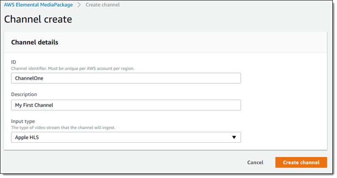Viewport: 337px width, 178px height.
Task: Click the Input type label
Action: [23, 121]
